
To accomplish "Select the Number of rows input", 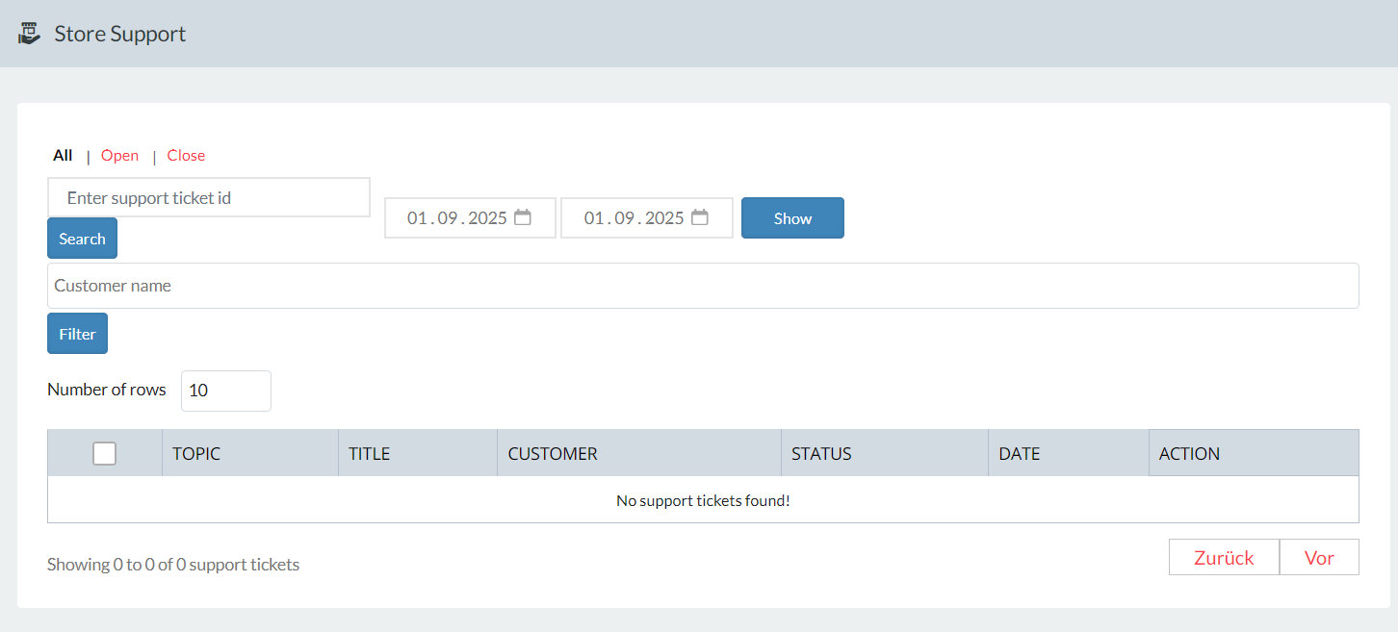I will coord(226,391).
